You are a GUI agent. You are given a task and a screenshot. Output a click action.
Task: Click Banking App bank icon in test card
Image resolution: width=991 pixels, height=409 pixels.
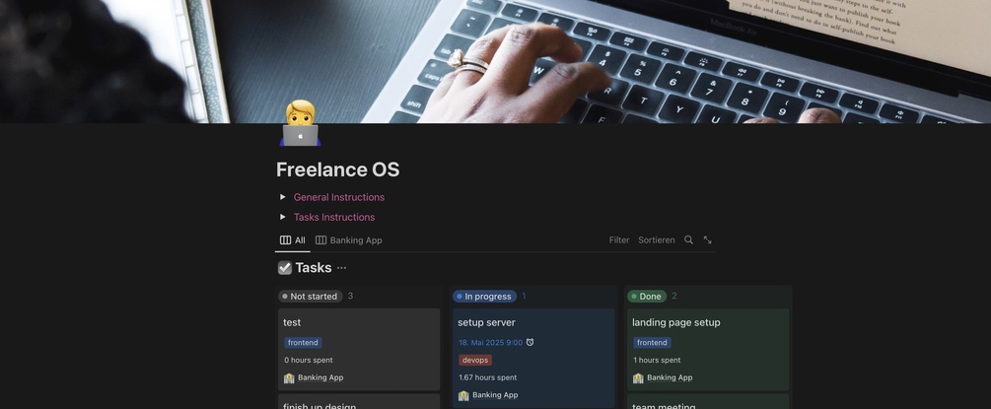click(289, 378)
